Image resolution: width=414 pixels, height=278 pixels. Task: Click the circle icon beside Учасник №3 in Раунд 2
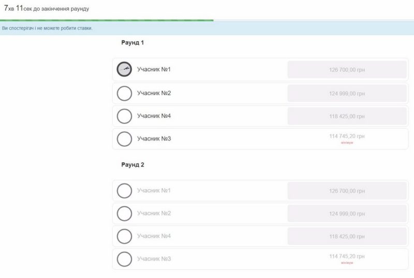point(124,259)
